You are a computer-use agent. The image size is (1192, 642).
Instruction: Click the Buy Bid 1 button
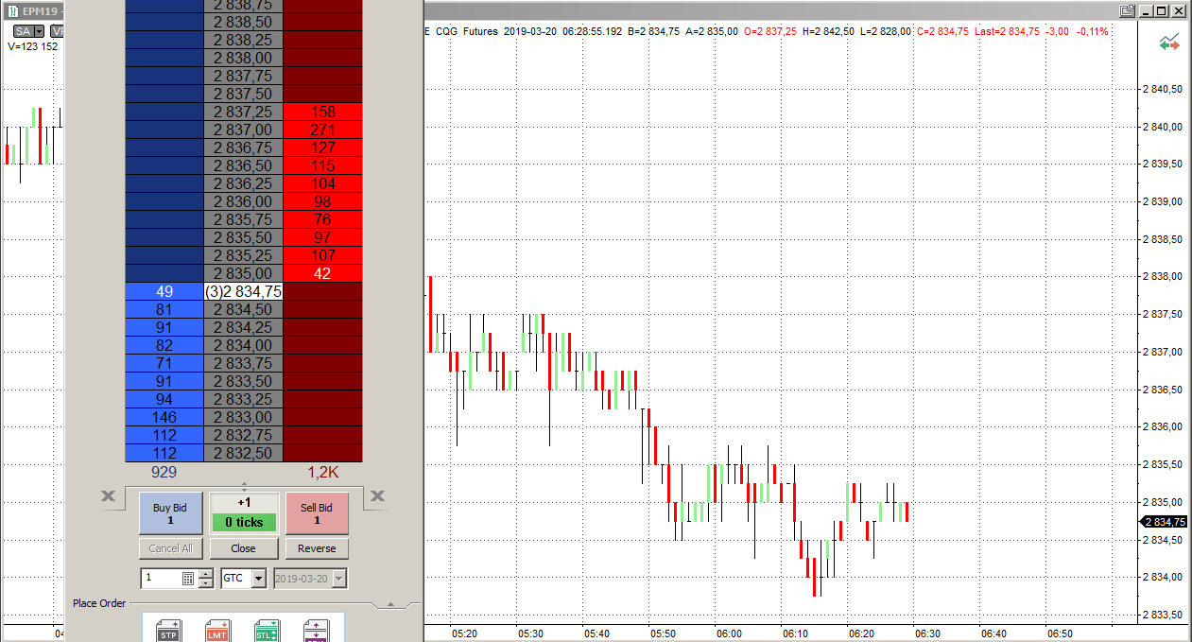[171, 513]
